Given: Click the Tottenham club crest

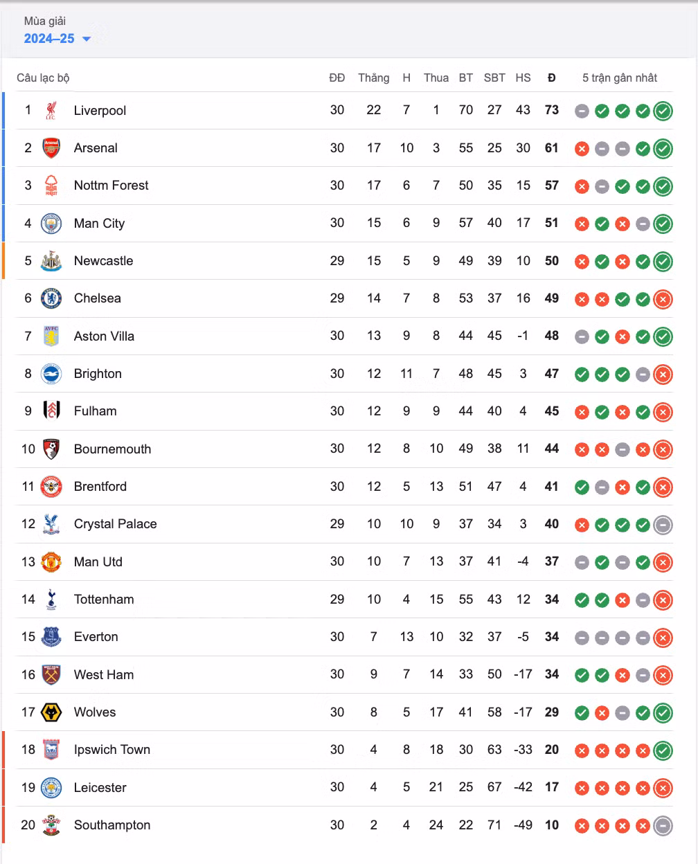Looking at the screenshot, I should pos(51,600).
